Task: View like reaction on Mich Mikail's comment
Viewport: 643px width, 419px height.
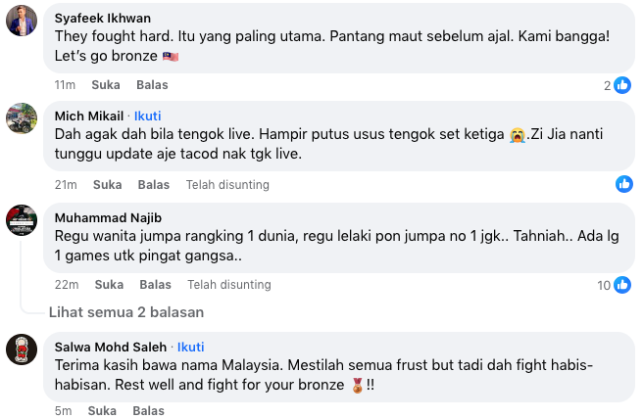Action: pos(623,184)
